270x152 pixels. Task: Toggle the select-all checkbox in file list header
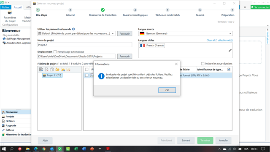(x=86, y=69)
